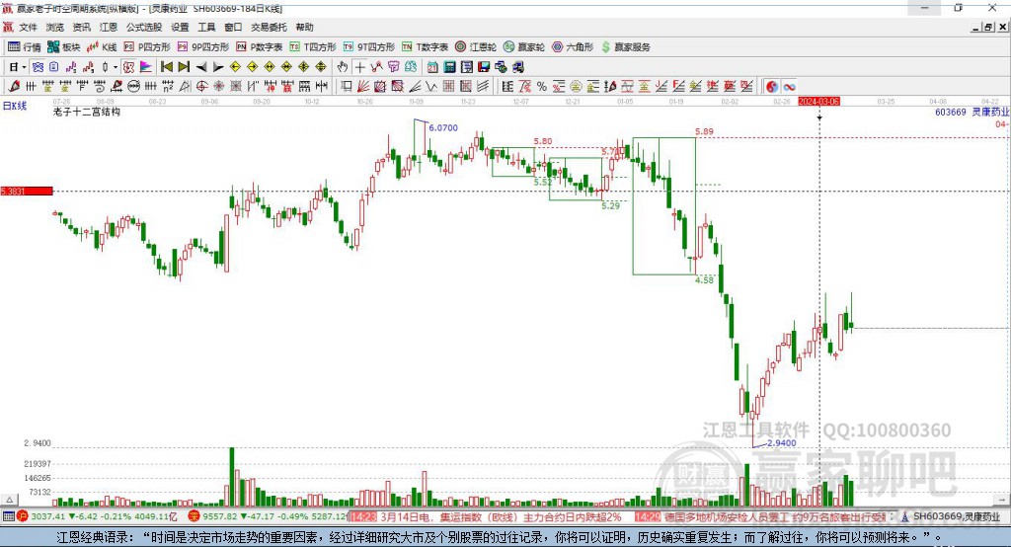1011x547 pixels.
Task: Launch the 赢家轮 wheel tool
Action: pos(524,47)
